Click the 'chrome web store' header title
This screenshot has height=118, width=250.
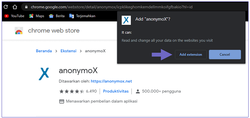tap(54, 31)
